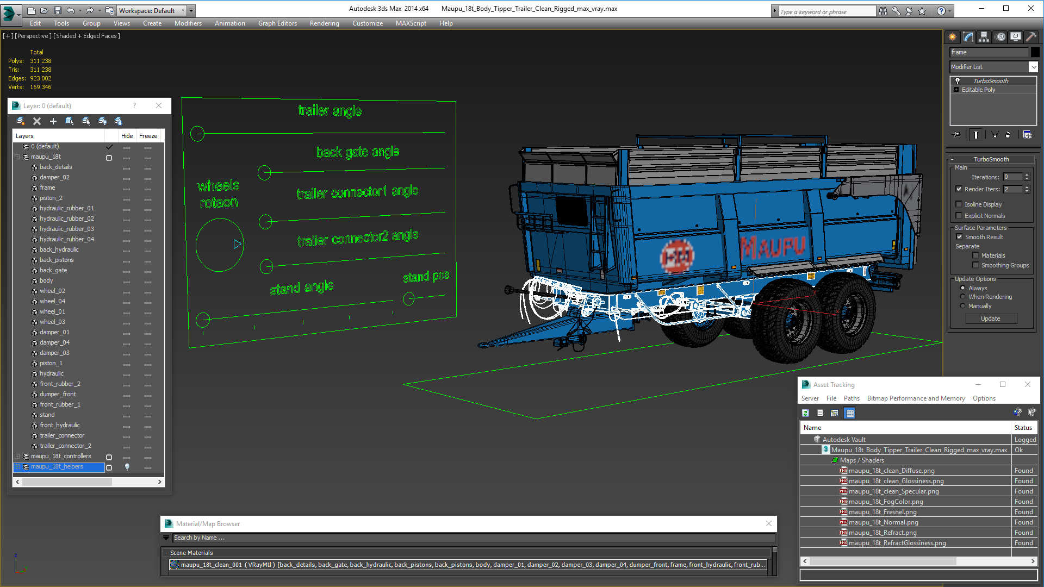Open Material/Map Browser options arrow
The image size is (1044, 587).
tap(166, 538)
